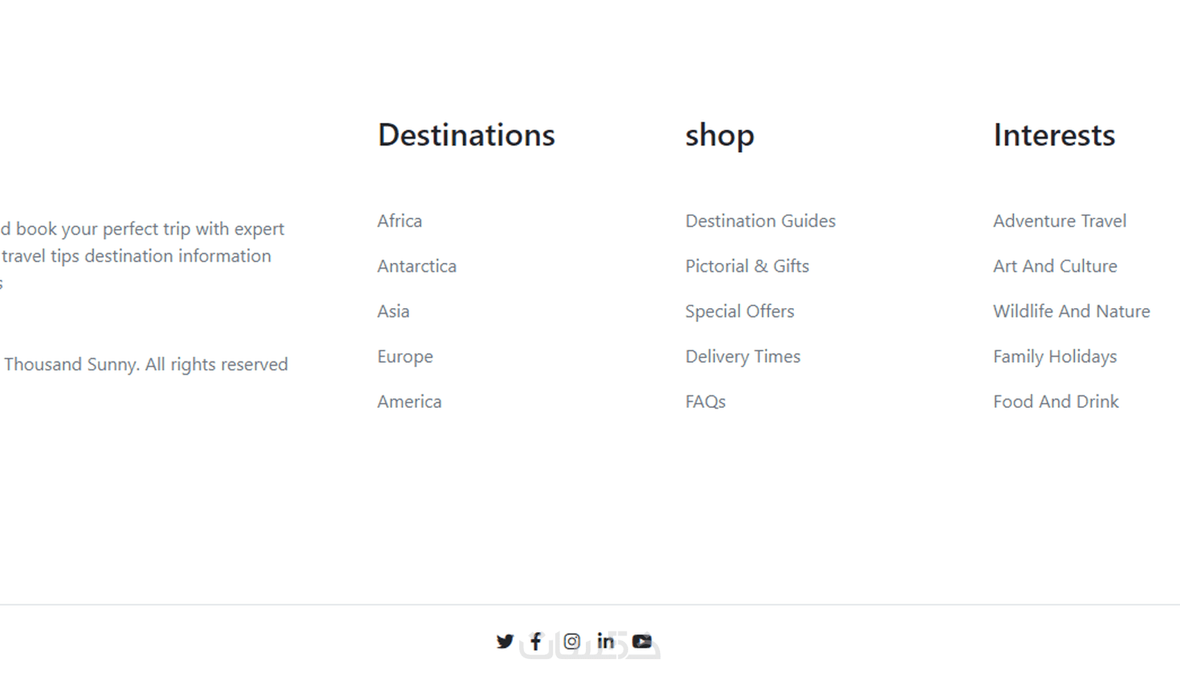Visit the LinkedIn icon link
Screen dimensions: 1180x673
[x=605, y=641]
